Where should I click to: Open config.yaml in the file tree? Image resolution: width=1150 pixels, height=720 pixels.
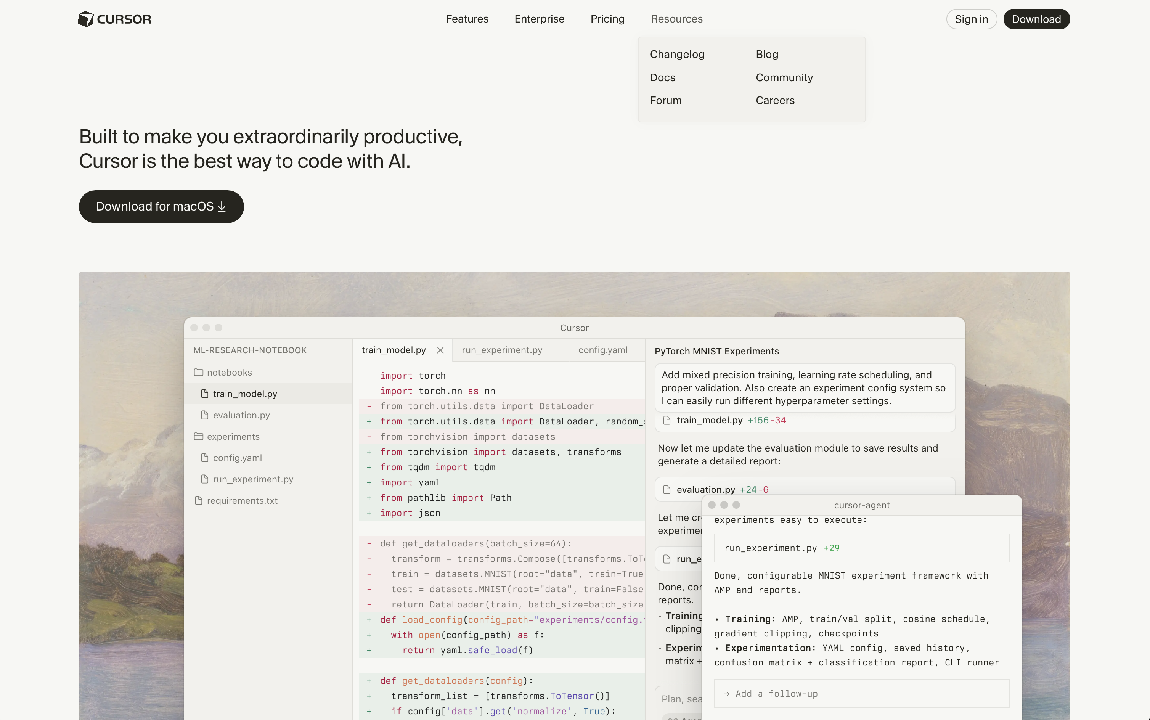237,458
